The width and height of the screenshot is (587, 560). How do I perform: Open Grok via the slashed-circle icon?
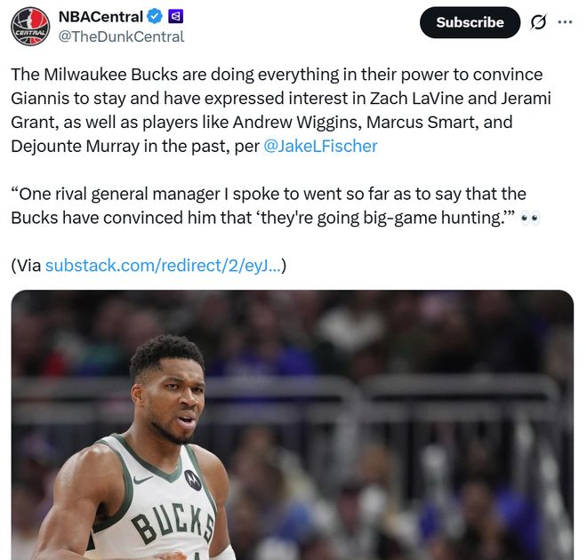pos(538,22)
